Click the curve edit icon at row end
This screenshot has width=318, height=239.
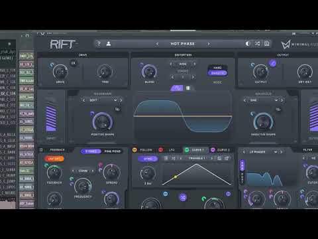(227, 158)
